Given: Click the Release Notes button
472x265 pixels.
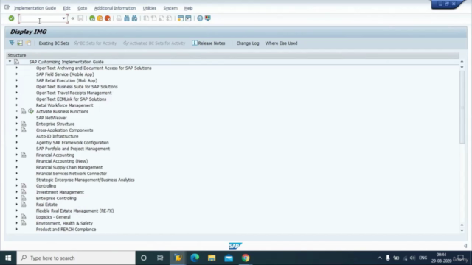Looking at the screenshot, I should click(209, 43).
